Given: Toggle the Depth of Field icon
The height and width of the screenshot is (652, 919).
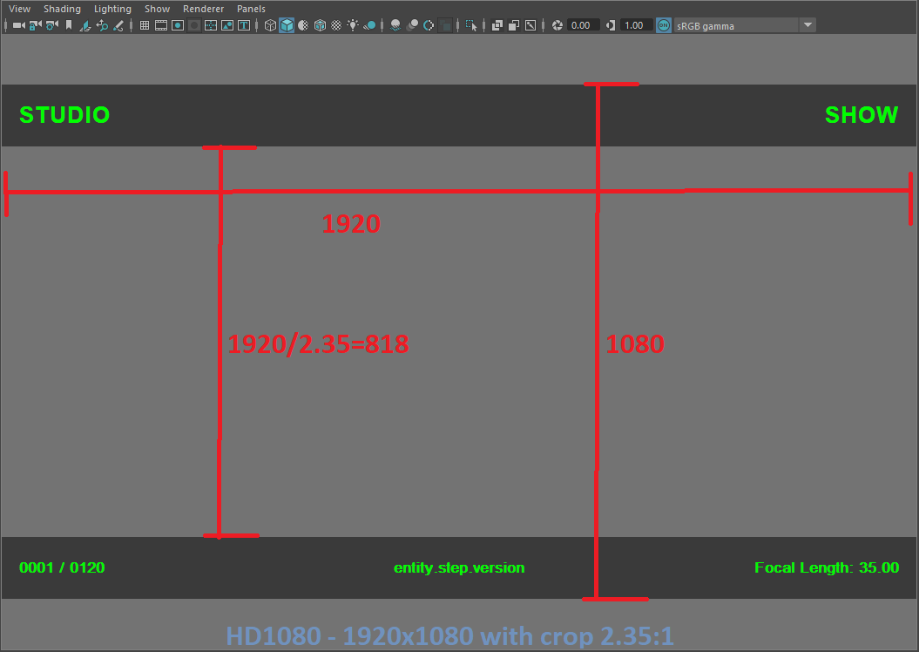Looking at the screenshot, I should pos(445,25).
